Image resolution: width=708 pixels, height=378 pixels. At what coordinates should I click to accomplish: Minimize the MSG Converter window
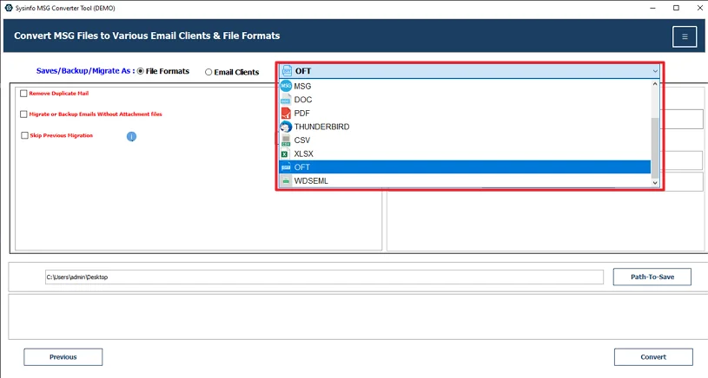(653, 8)
